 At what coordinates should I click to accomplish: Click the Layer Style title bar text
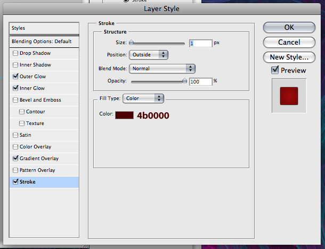click(x=161, y=9)
